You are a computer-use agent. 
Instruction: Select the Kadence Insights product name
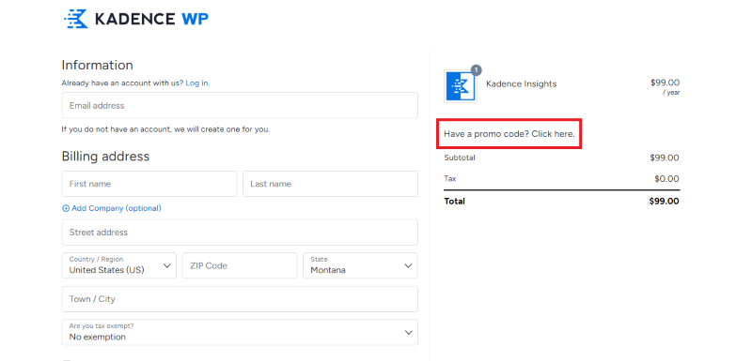[522, 84]
